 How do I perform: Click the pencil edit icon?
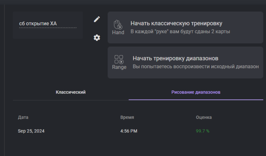tap(97, 19)
